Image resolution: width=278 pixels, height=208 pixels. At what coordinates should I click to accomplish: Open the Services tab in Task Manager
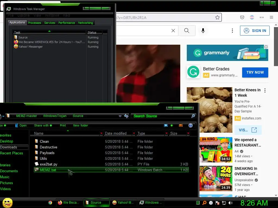50,23
